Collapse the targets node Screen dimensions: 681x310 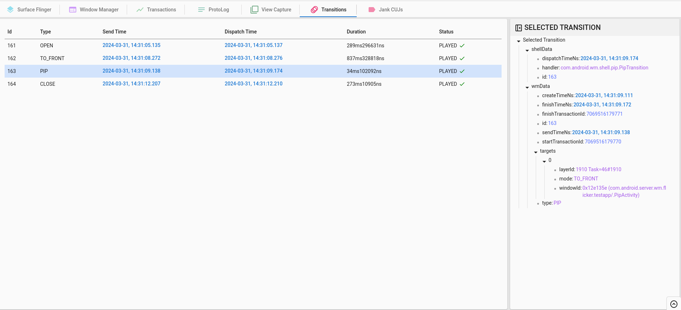[x=536, y=152]
